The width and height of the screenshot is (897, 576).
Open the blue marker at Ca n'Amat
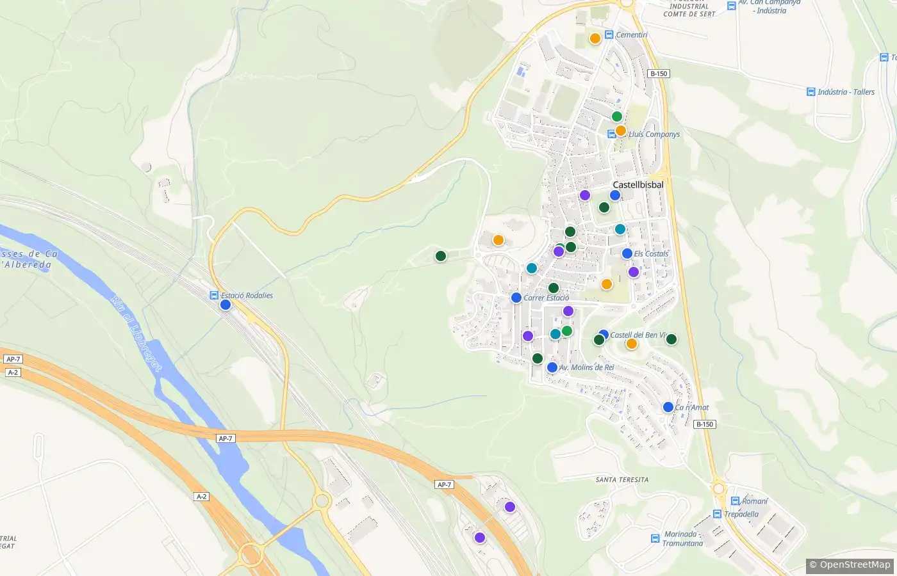668,407
